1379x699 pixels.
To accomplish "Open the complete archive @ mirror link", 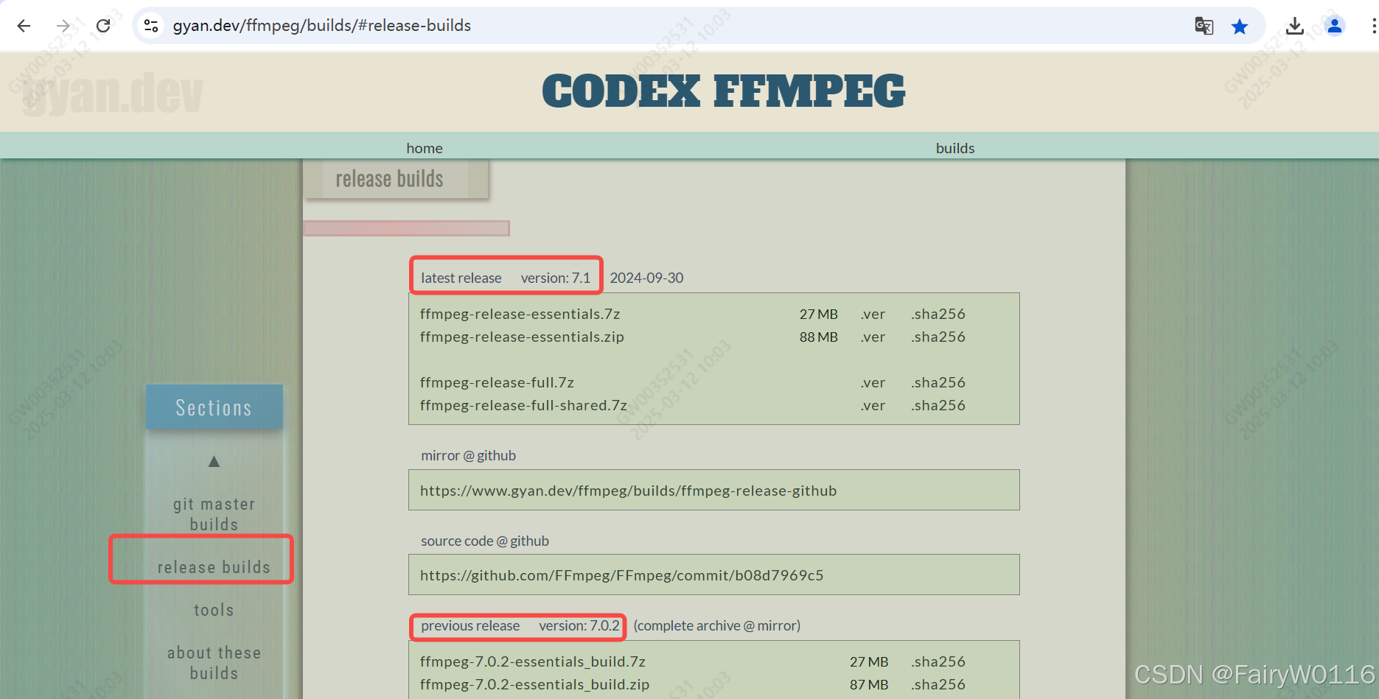I will pos(716,625).
